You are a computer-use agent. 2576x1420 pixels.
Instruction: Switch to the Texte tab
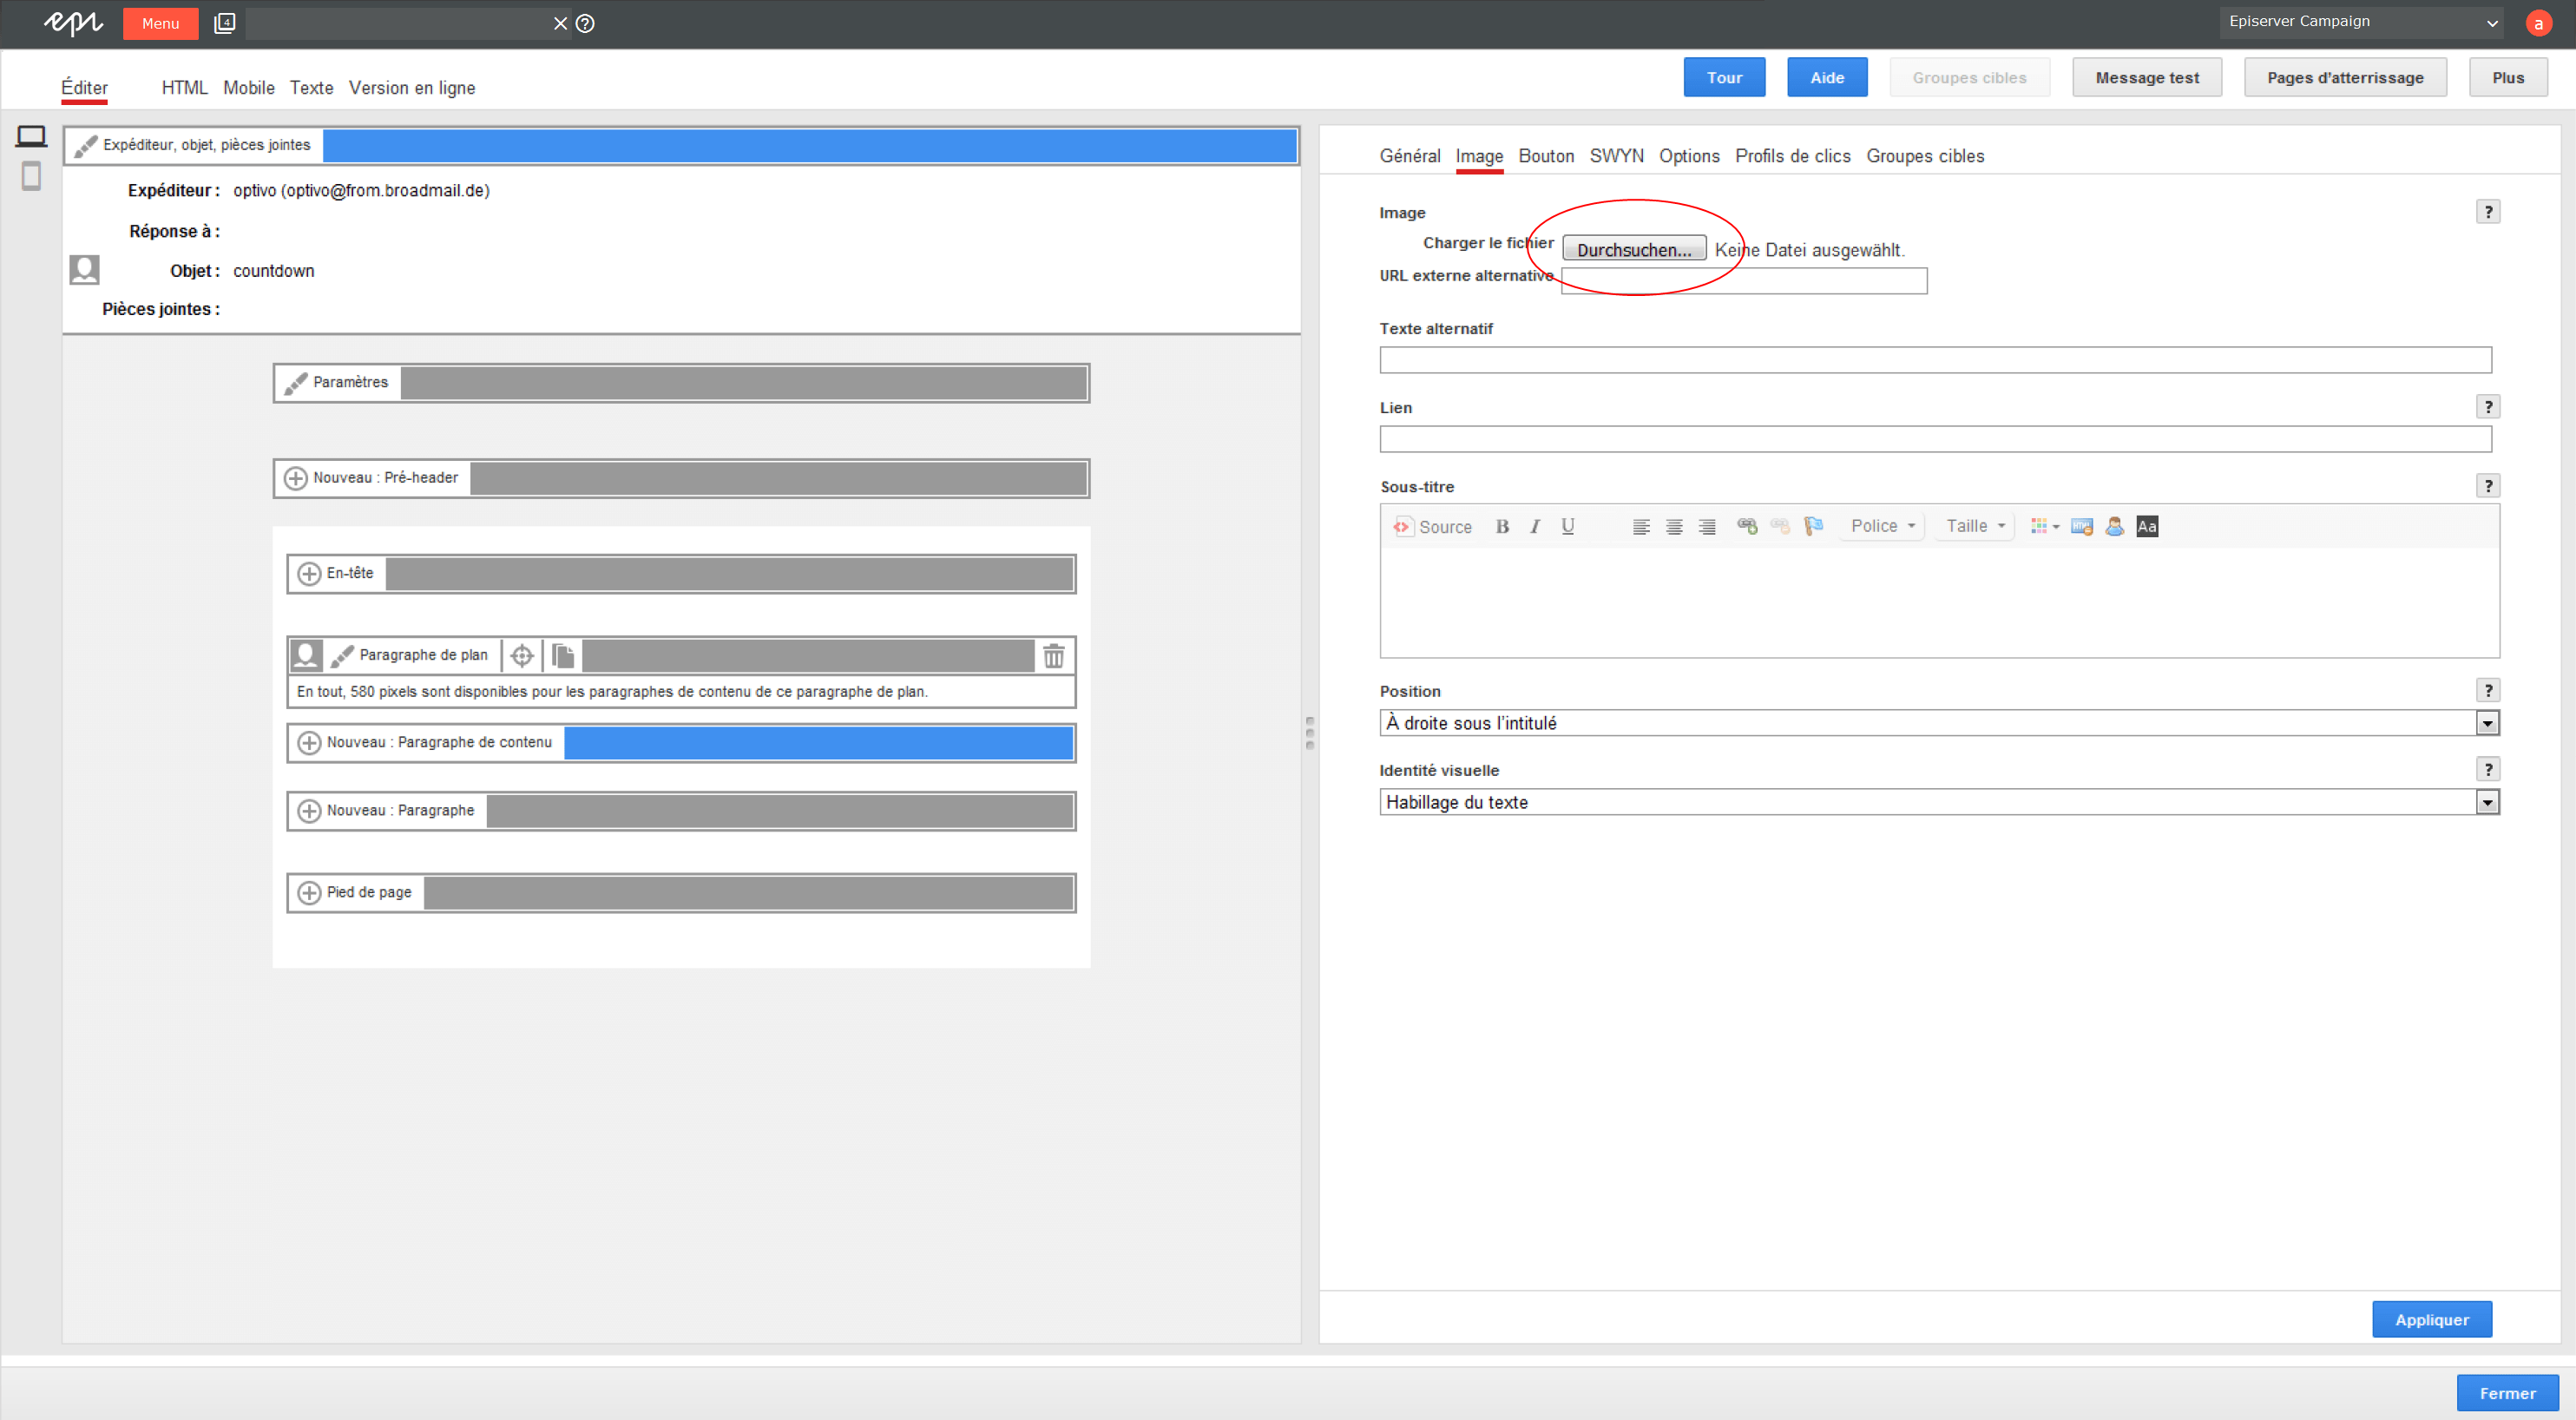pyautogui.click(x=312, y=88)
